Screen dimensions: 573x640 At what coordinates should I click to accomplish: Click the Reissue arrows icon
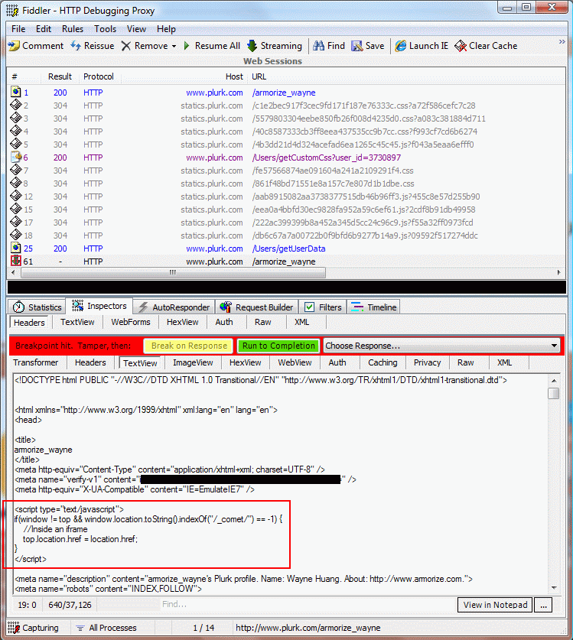[x=76, y=46]
